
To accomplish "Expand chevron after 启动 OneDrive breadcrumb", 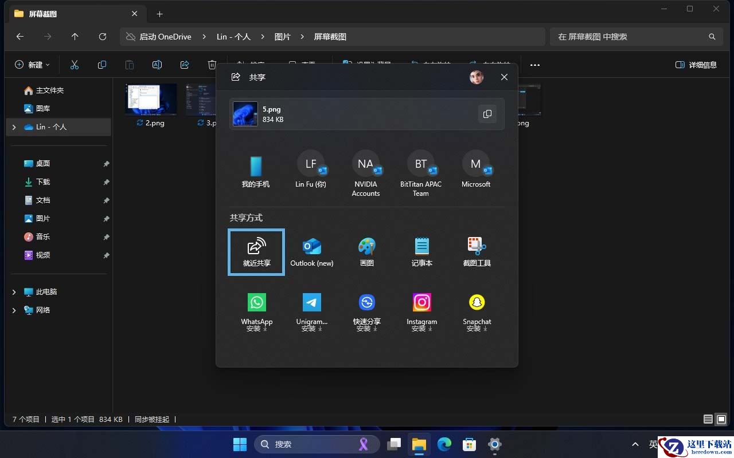I will point(204,37).
